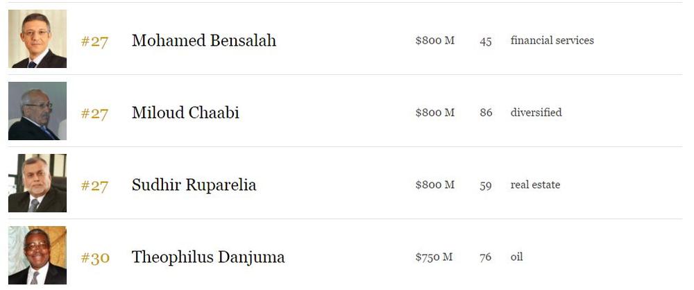Click the name Mohamed Bensalah

click(x=203, y=40)
